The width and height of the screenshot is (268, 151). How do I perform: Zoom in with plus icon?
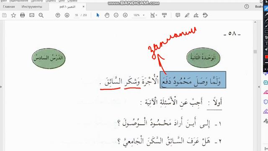pos(125,15)
